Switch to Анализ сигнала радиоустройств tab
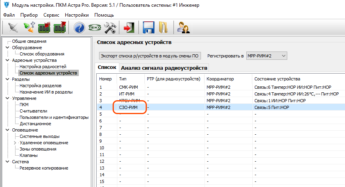Viewport: 345px width, 187px height. 164,68
